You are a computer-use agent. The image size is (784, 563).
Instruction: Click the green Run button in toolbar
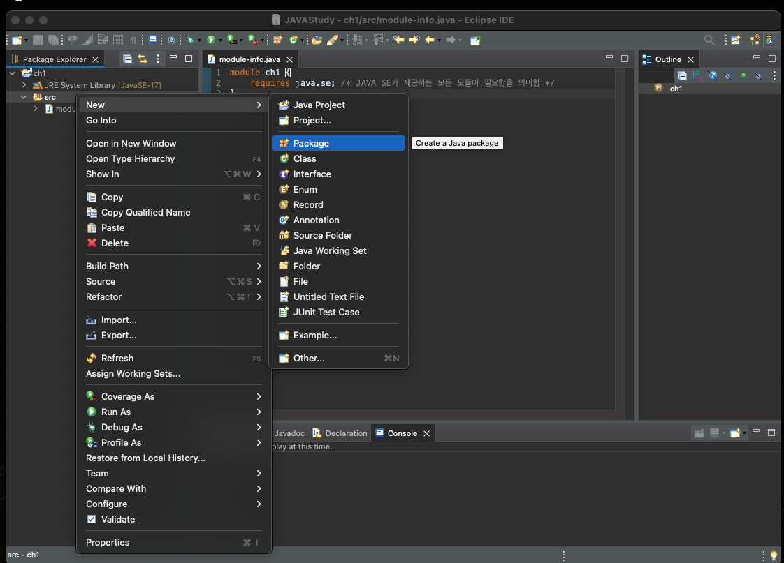click(211, 40)
